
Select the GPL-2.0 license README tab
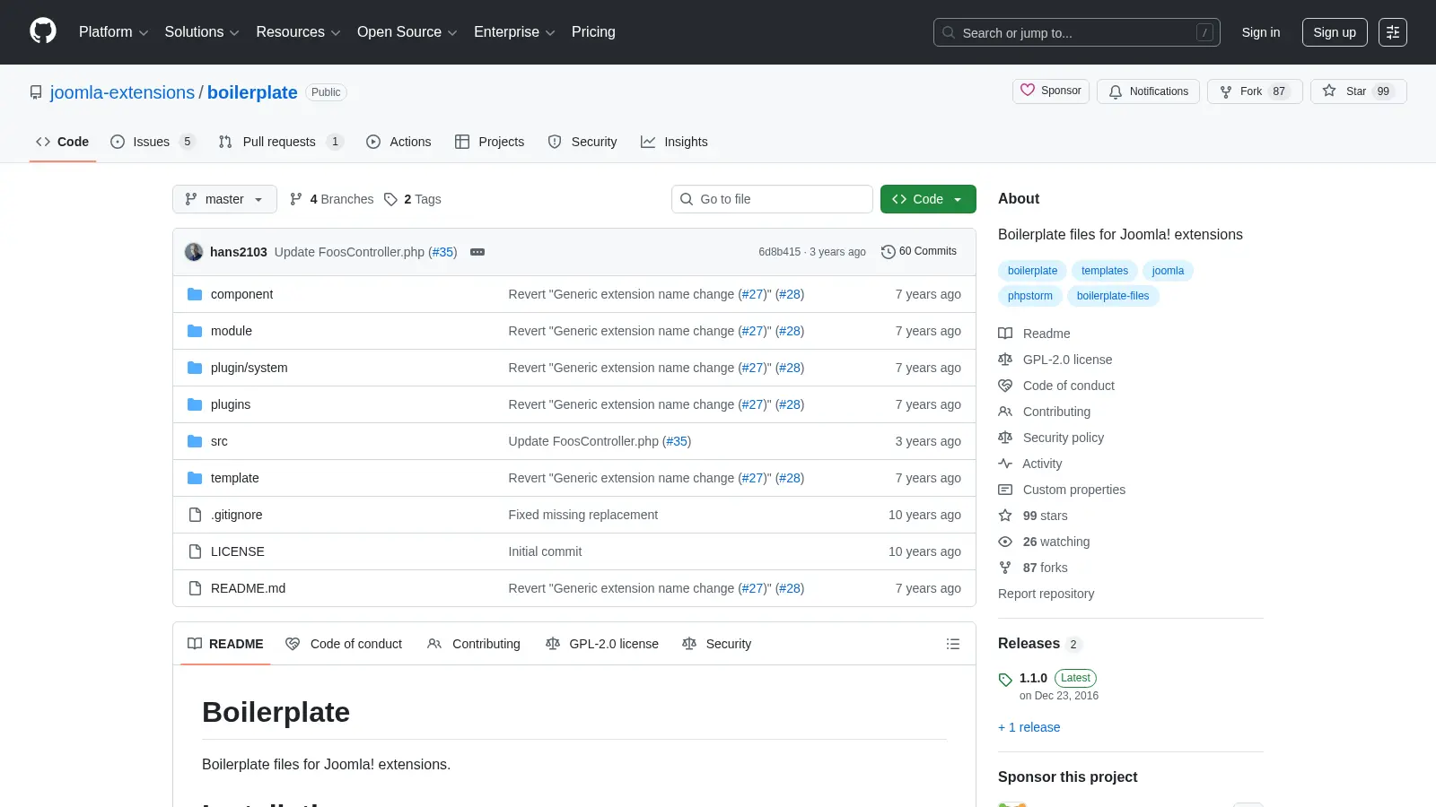coord(602,644)
